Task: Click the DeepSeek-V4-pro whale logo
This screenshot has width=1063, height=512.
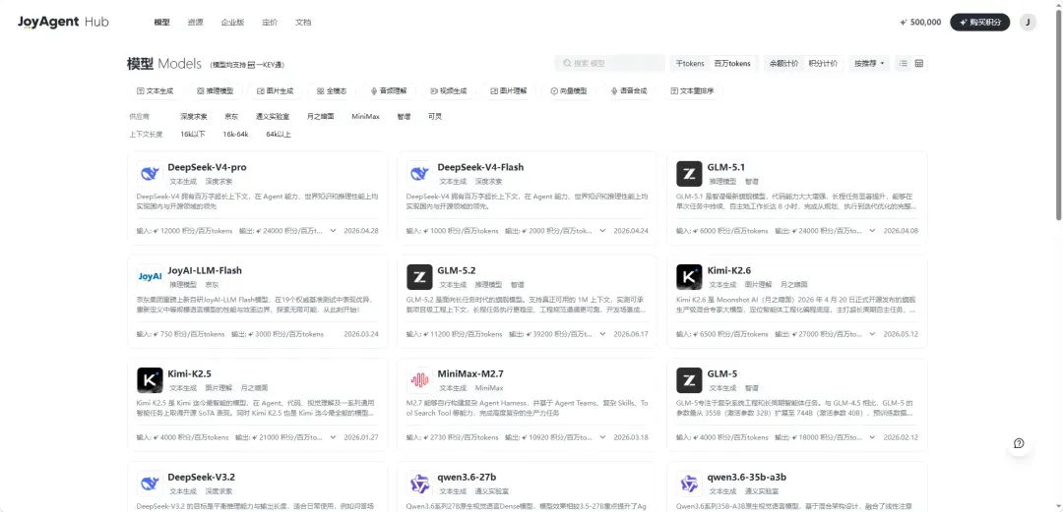Action: click(150, 174)
